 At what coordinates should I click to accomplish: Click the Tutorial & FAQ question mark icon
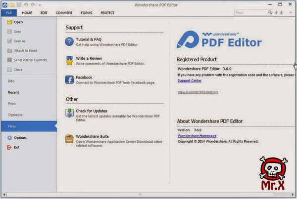(x=69, y=41)
